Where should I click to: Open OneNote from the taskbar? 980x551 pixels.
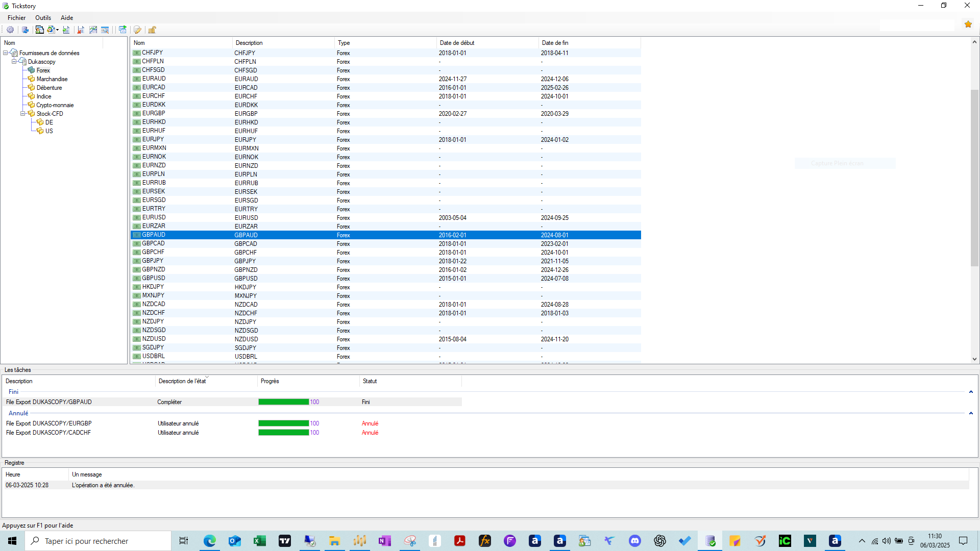(385, 541)
